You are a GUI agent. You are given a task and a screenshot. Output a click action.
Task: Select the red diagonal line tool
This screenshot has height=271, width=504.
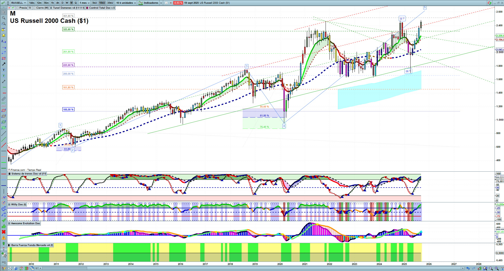4,145
